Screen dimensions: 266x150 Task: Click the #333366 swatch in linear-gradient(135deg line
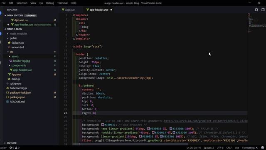pyautogui.click(x=161, y=136)
